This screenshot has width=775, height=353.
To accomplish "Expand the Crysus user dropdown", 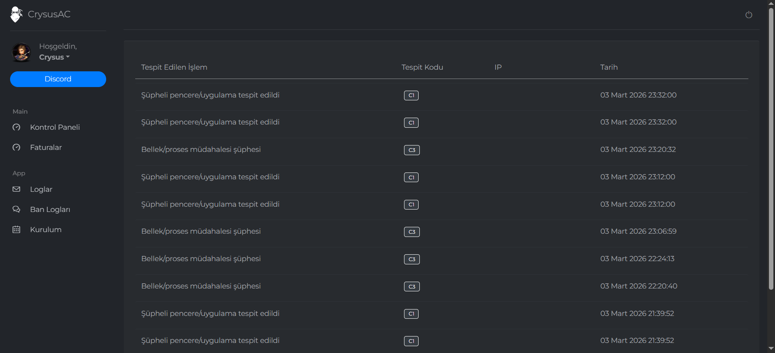I will pos(54,57).
